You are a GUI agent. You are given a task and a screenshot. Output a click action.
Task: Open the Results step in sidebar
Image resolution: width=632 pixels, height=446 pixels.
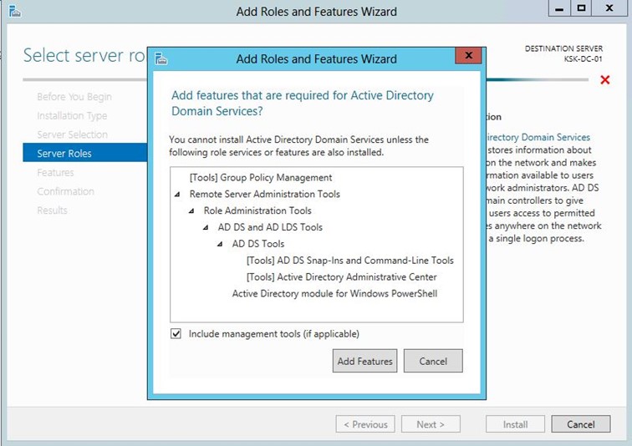tap(52, 210)
